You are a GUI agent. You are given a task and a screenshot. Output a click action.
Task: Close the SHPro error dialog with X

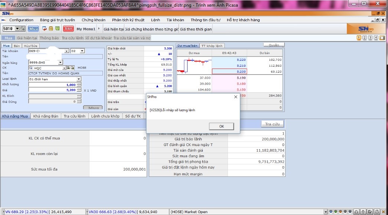235,97
